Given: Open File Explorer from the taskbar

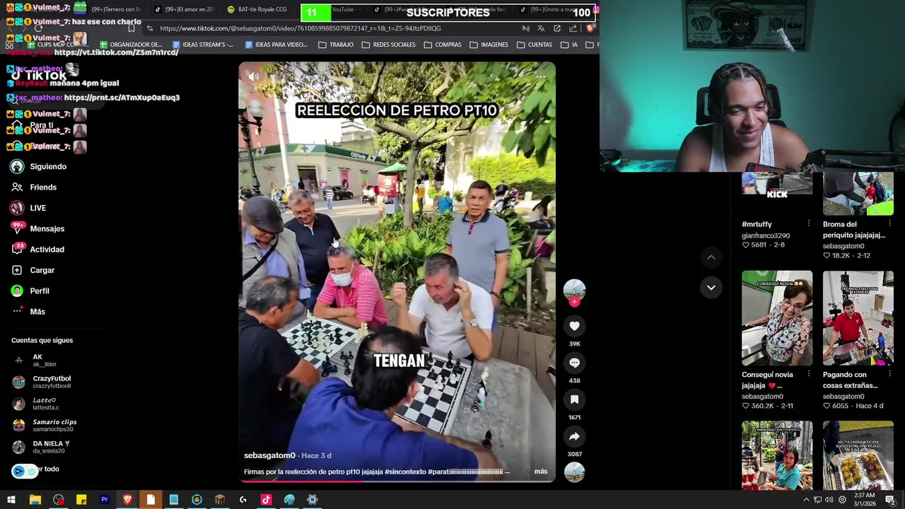Looking at the screenshot, I should point(35,500).
